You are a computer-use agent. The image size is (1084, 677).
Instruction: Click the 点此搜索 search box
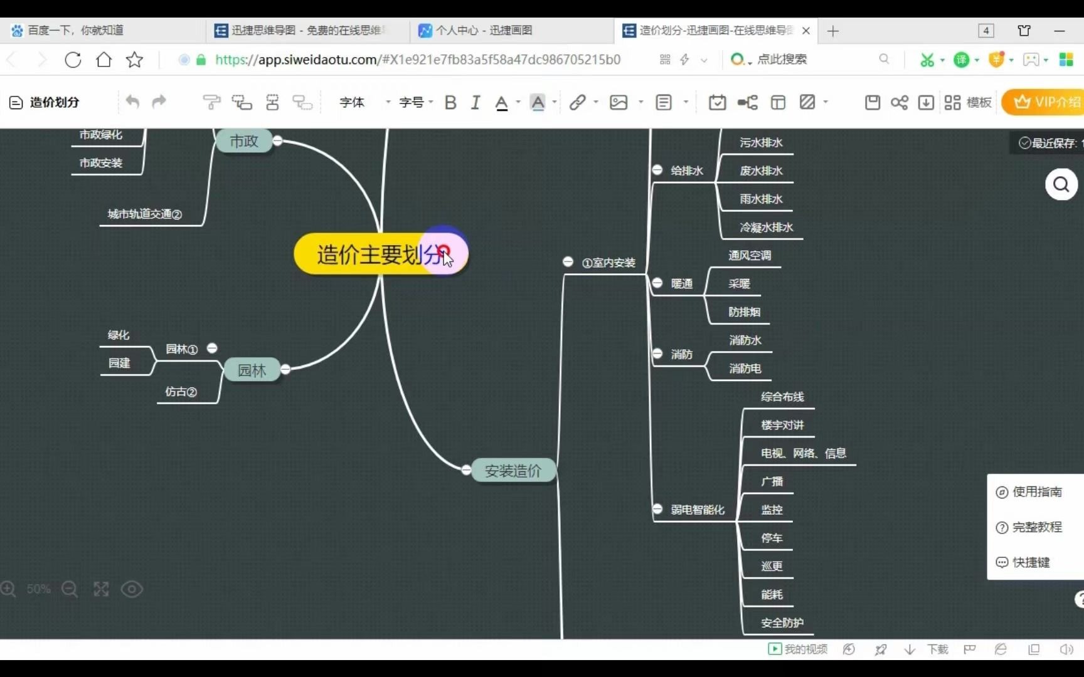point(782,59)
